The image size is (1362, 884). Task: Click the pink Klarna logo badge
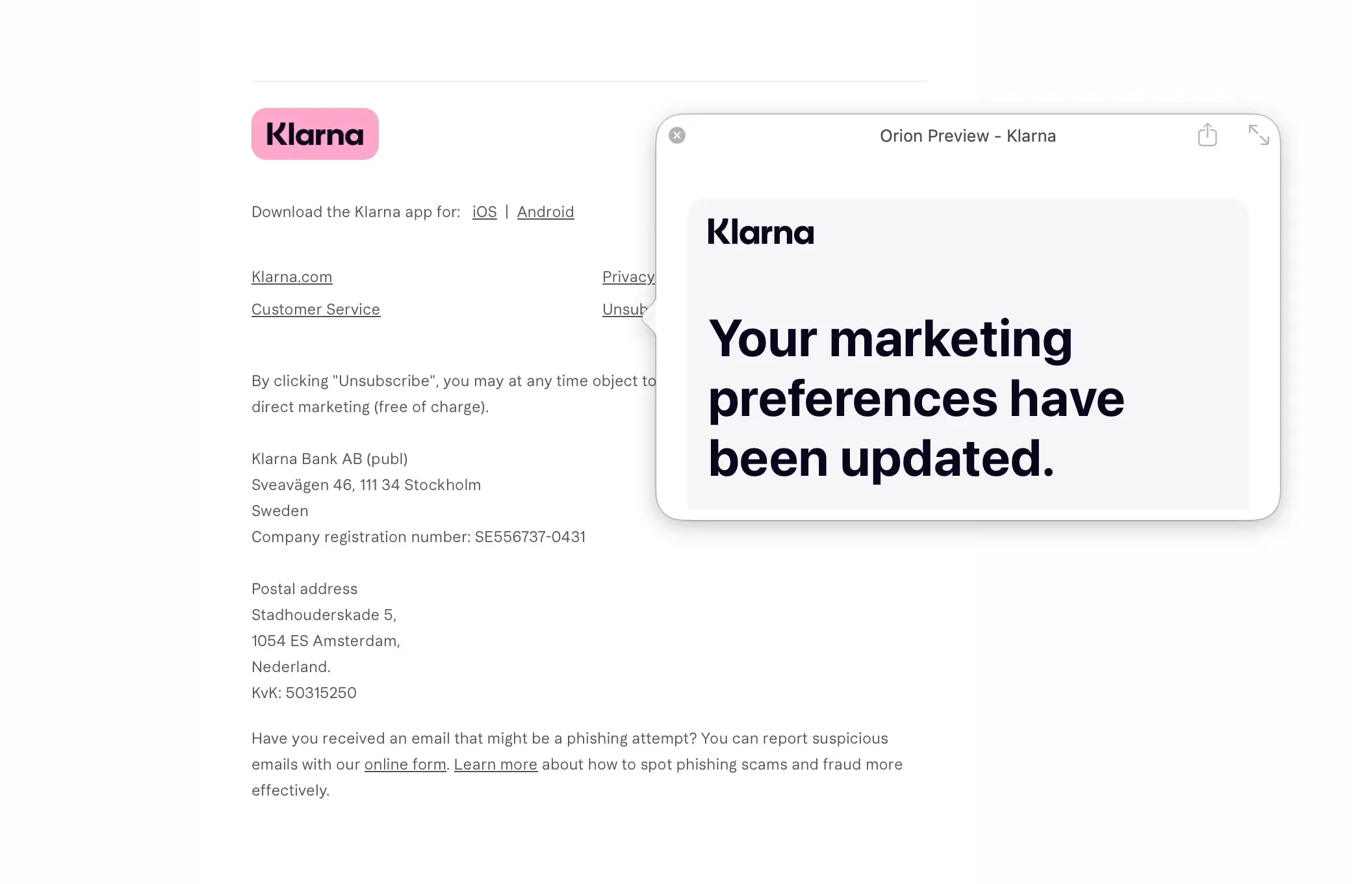pyautogui.click(x=315, y=134)
